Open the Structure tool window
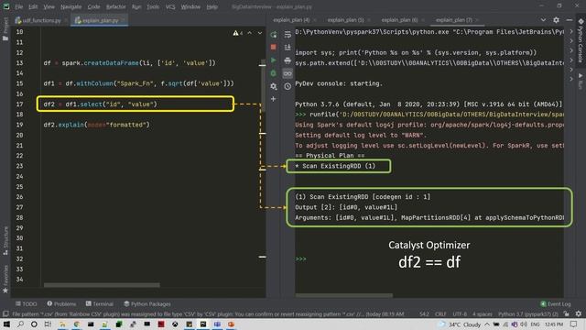The height and width of the screenshot is (330, 586). click(x=5, y=241)
